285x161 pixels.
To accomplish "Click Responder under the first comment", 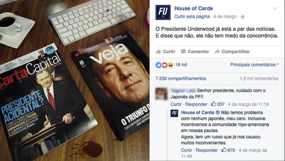I will 196,104.
